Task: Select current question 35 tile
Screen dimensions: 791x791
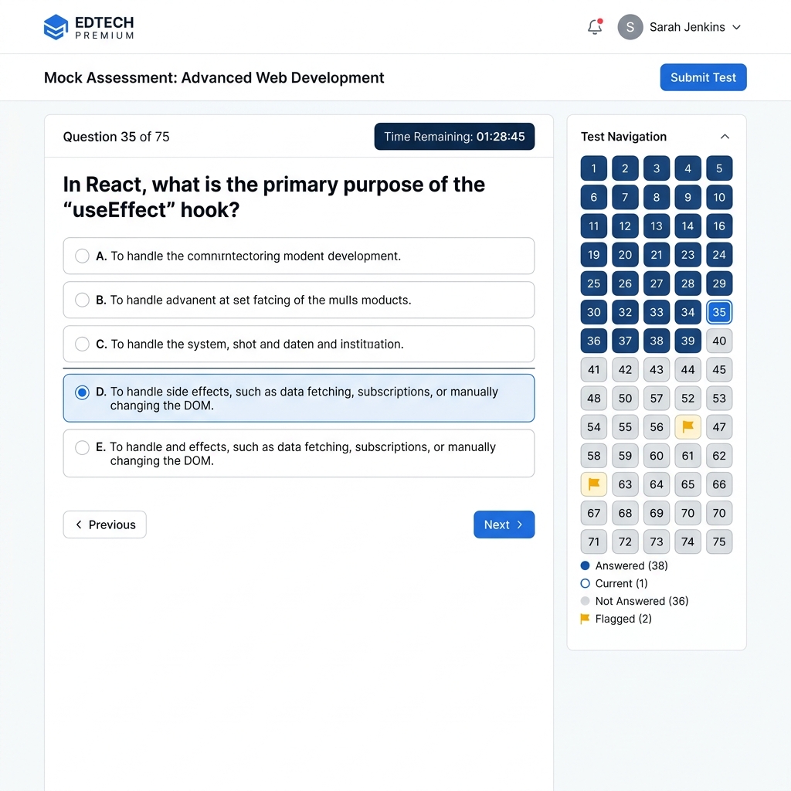Action: coord(719,312)
